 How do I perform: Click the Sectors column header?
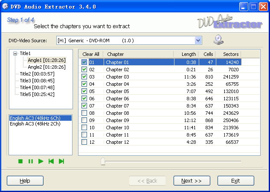point(228,54)
